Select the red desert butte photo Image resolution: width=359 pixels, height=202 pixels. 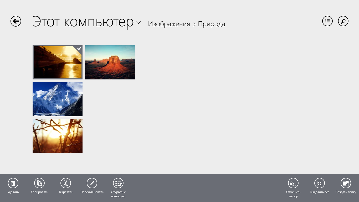(110, 62)
